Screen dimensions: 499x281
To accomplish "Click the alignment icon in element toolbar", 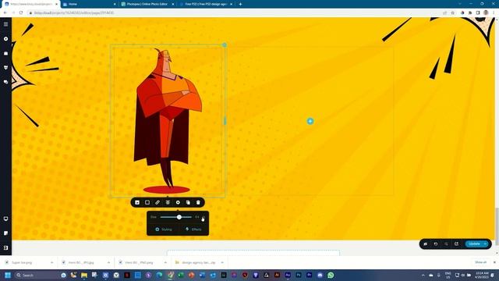I will (168, 202).
